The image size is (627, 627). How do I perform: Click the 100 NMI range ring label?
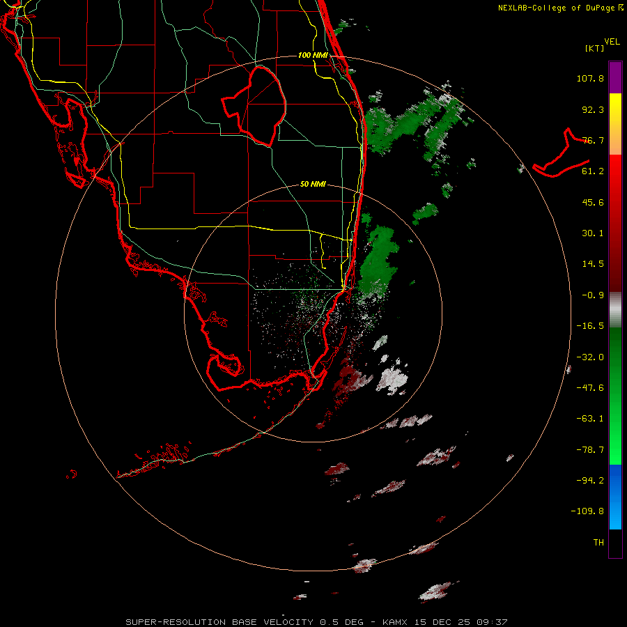tap(313, 55)
